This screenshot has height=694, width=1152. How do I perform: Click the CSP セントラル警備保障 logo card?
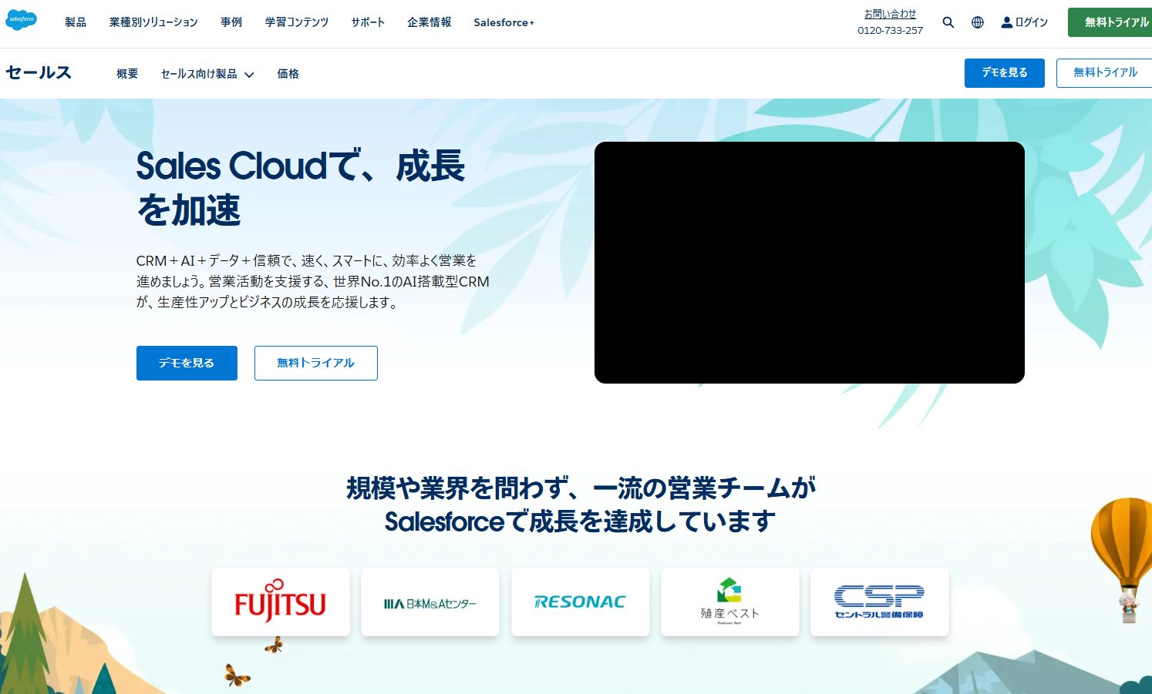tap(880, 602)
